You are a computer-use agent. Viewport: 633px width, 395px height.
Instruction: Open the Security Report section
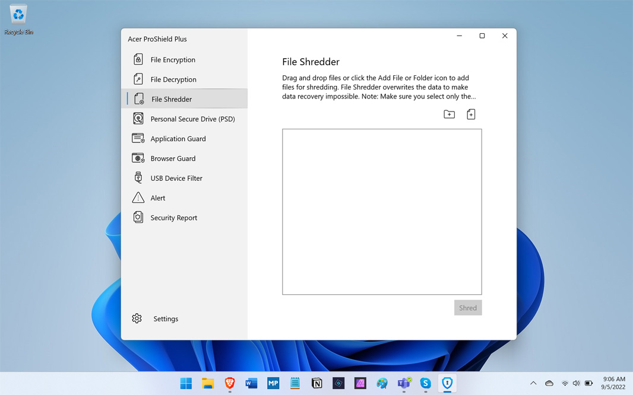coord(173,218)
